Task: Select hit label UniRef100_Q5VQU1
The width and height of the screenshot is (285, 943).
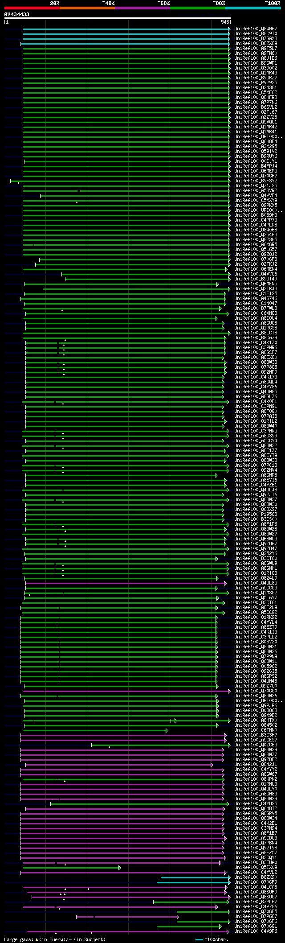Action: 256,122
